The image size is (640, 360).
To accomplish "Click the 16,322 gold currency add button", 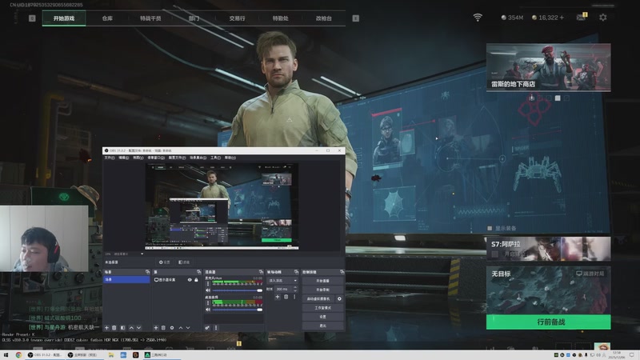I will tap(562, 18).
